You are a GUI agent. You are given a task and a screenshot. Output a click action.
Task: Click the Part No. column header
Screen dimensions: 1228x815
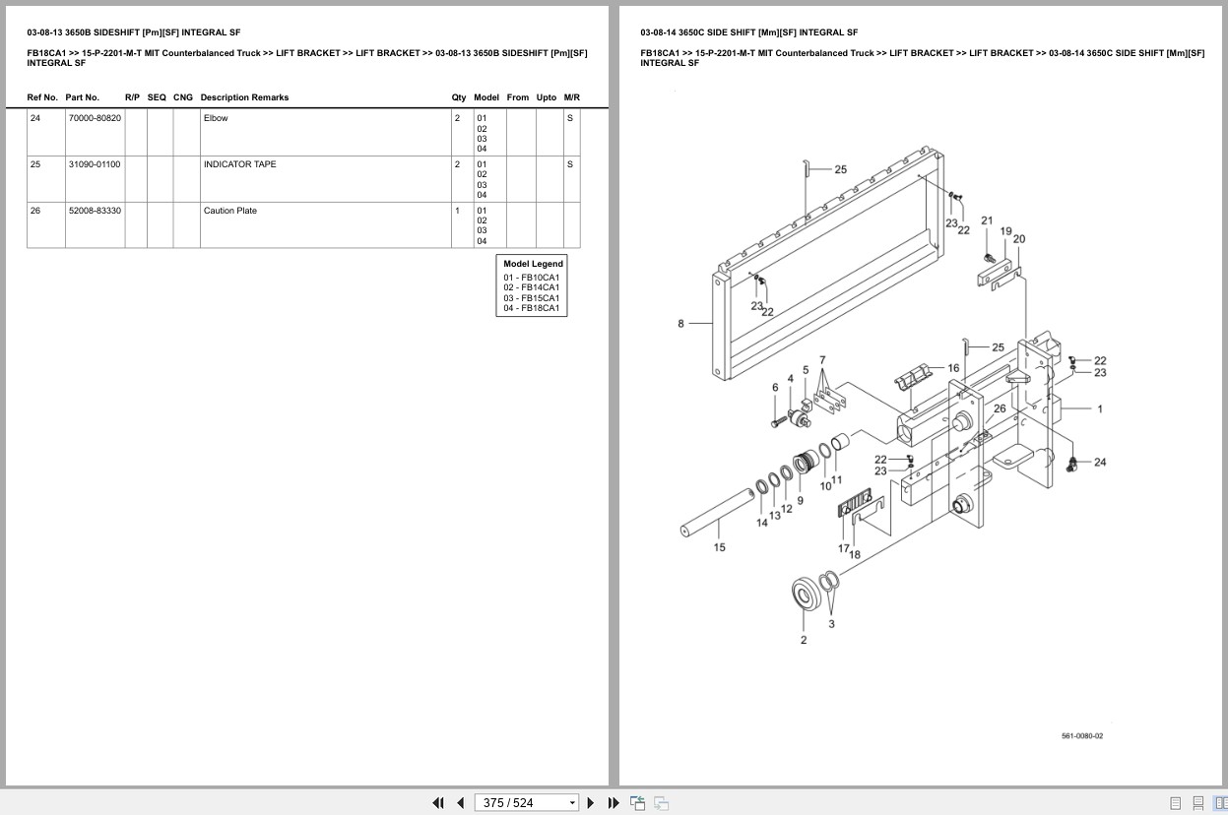pos(83,97)
